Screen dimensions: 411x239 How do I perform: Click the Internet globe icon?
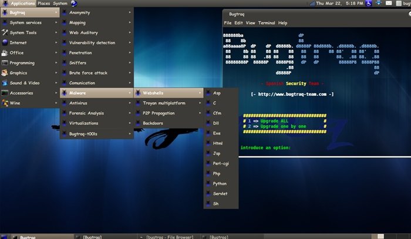tap(5, 42)
